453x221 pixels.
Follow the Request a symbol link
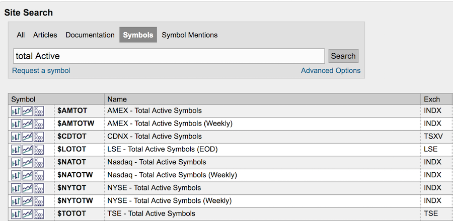coord(41,71)
